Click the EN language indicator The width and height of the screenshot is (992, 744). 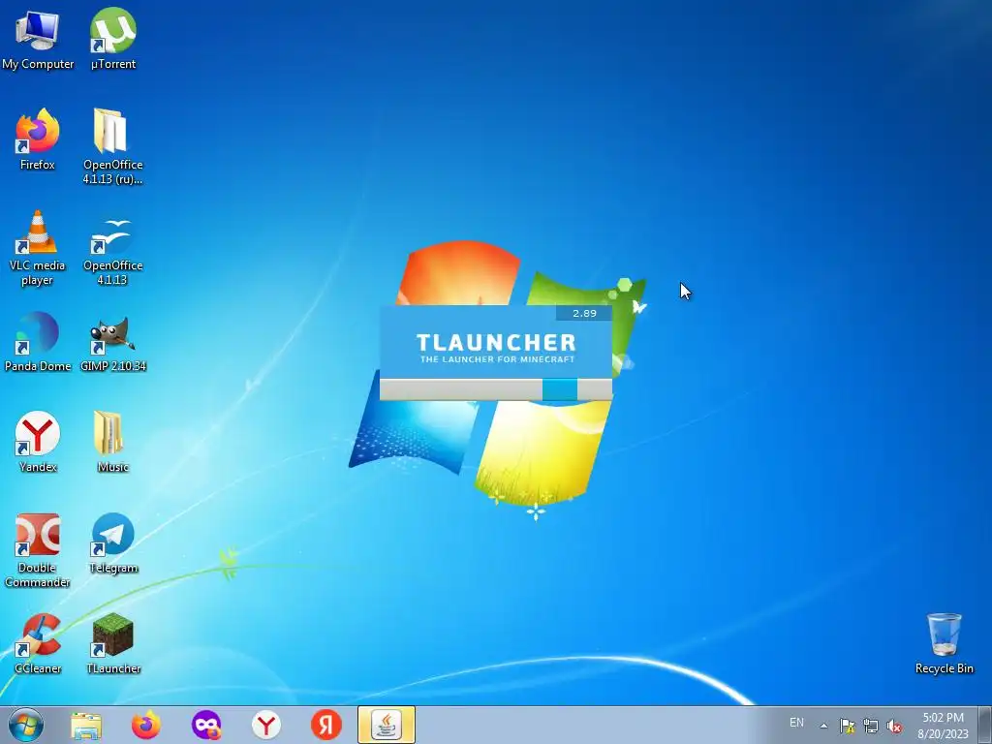pyautogui.click(x=796, y=723)
